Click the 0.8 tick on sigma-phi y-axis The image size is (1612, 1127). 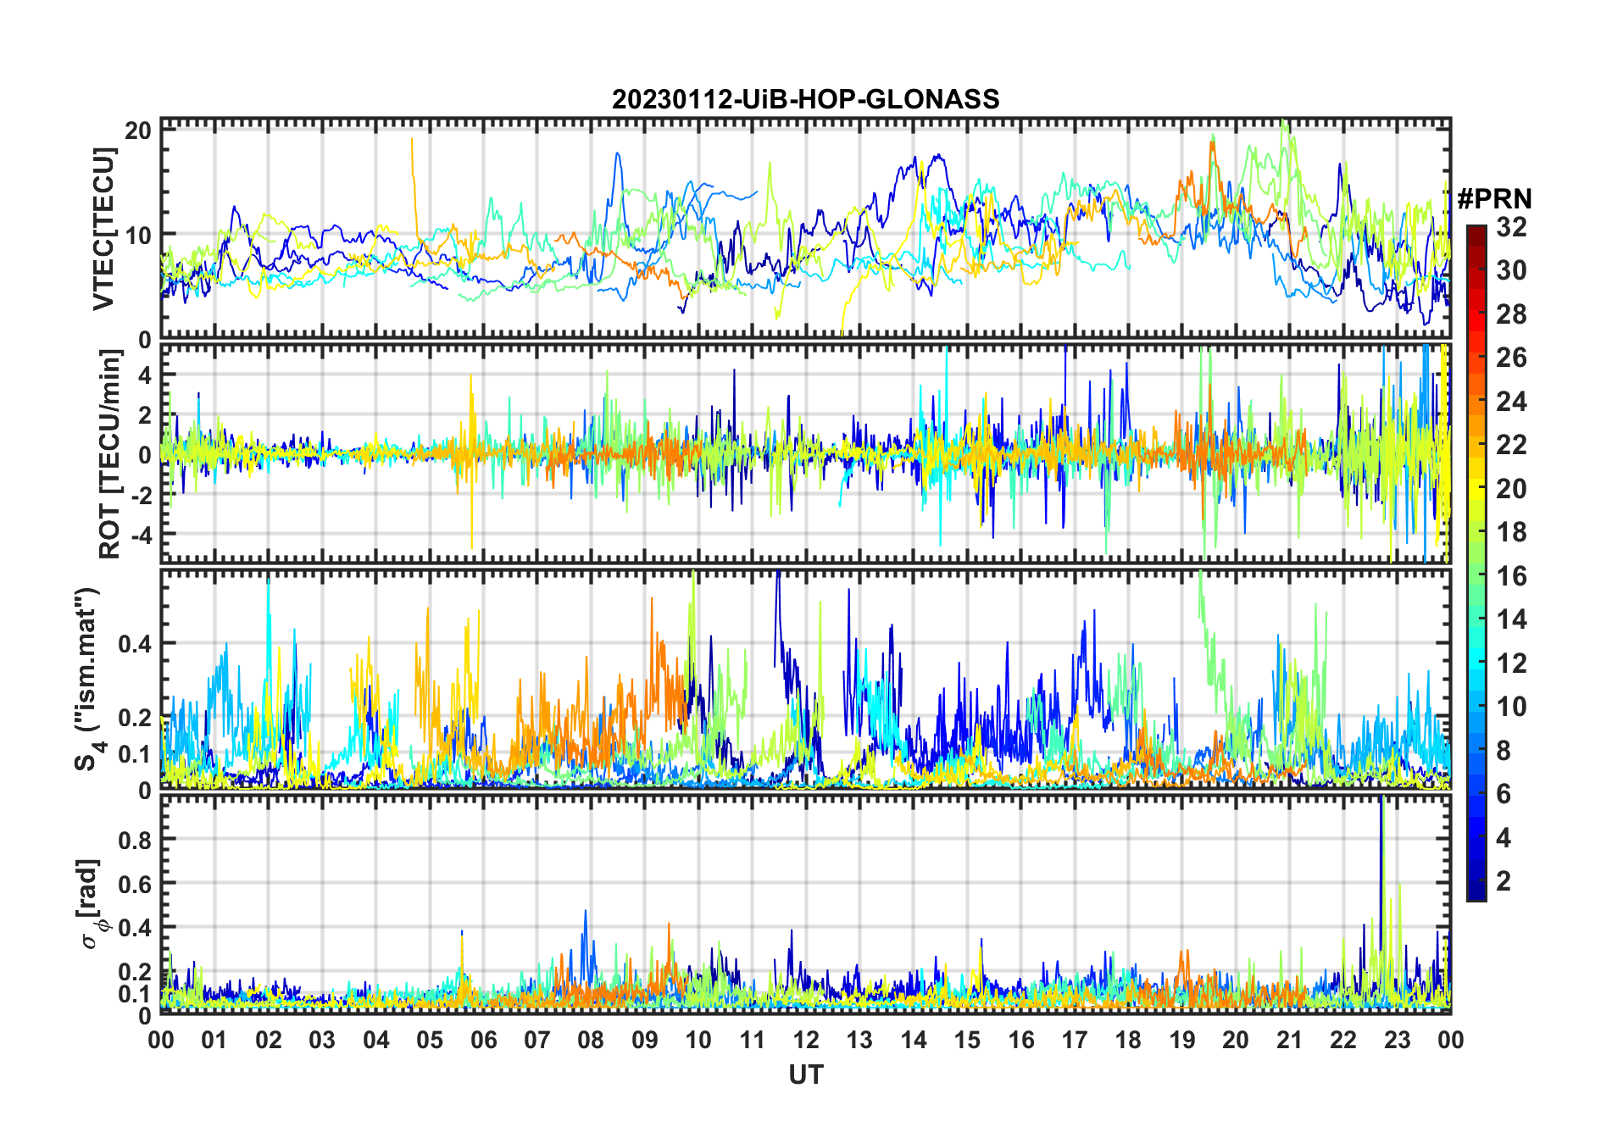click(135, 840)
